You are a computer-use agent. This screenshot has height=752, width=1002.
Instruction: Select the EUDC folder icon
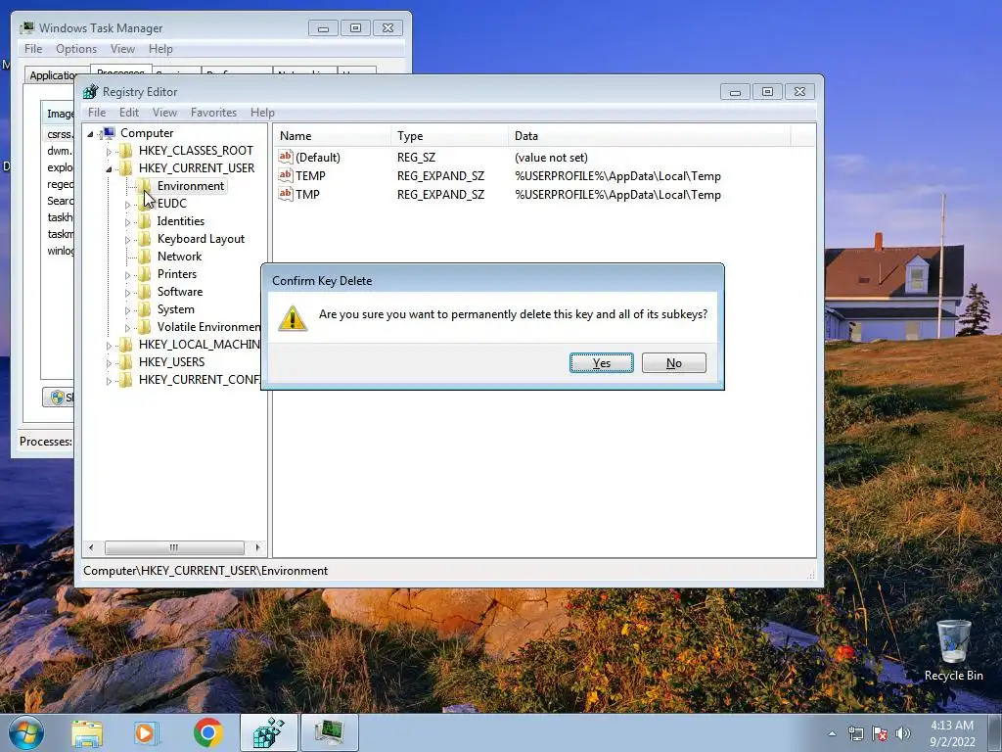(x=145, y=204)
